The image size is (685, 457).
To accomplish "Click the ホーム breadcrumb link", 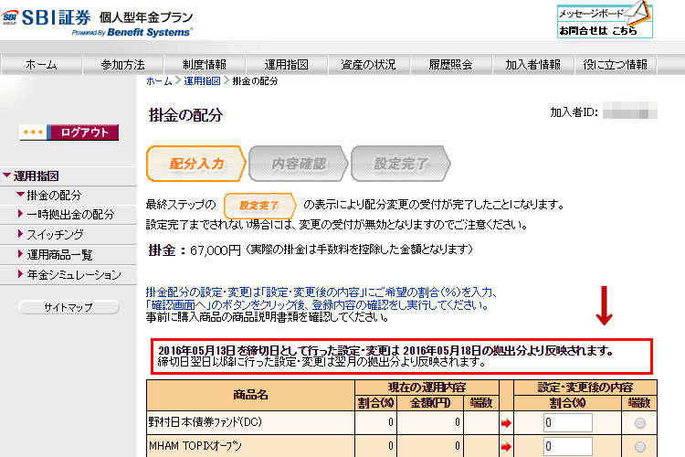I will pyautogui.click(x=159, y=81).
